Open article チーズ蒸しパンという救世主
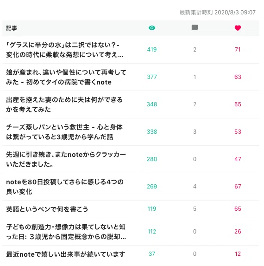 click(x=64, y=132)
